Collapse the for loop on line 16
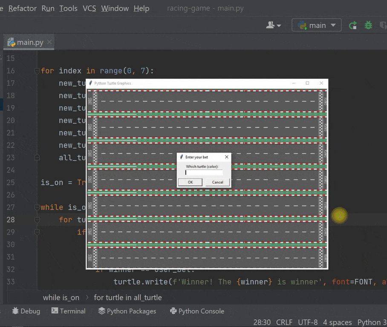 click(37, 71)
